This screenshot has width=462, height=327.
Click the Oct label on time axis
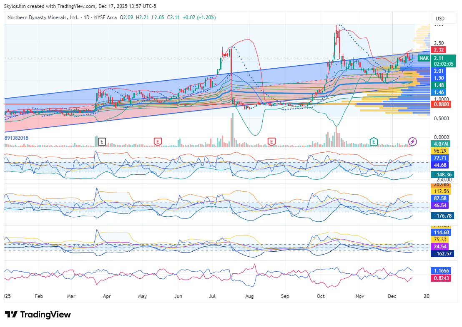point(321,296)
